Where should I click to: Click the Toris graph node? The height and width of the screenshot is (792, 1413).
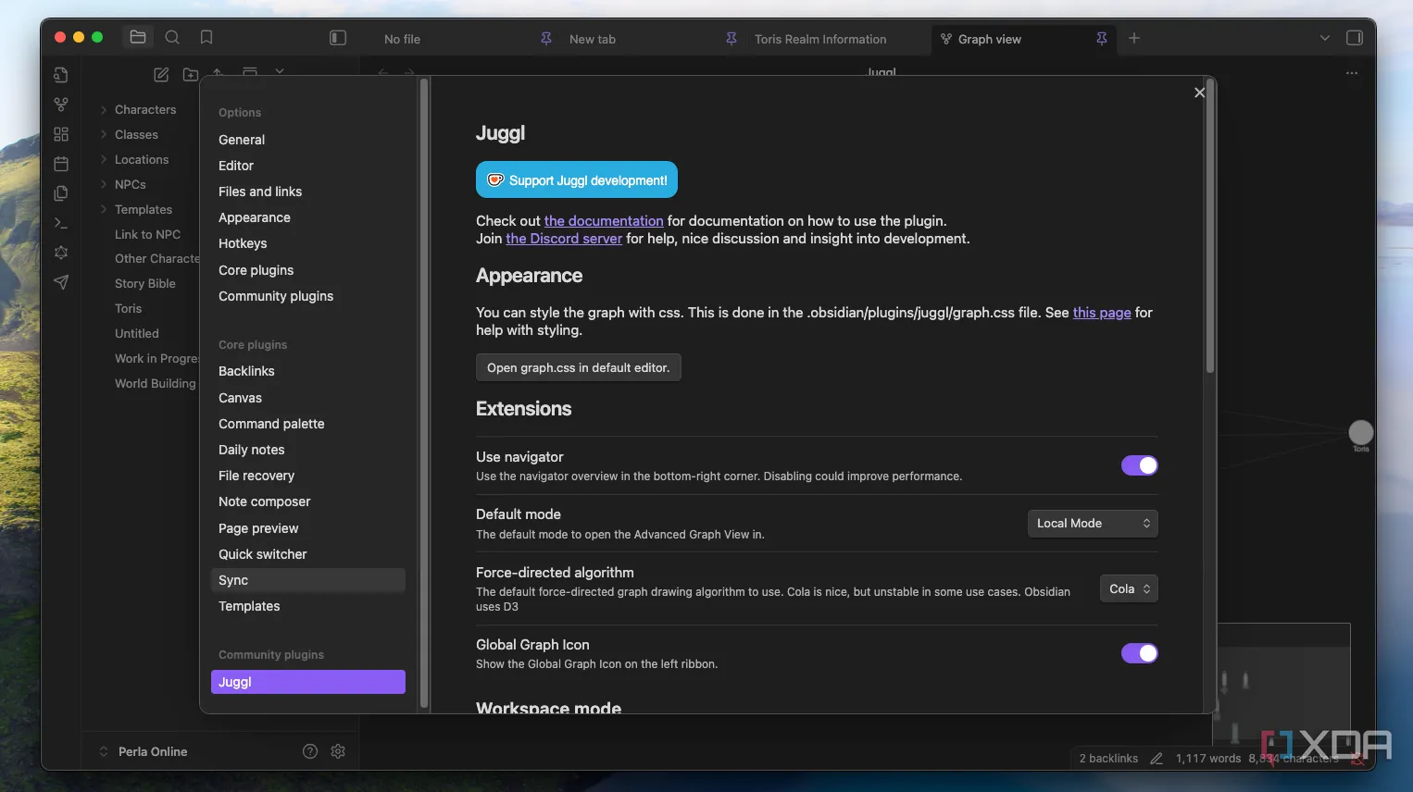pyautogui.click(x=1361, y=432)
